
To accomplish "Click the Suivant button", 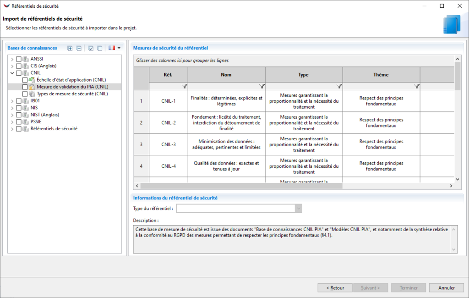I will pyautogui.click(x=371, y=287).
